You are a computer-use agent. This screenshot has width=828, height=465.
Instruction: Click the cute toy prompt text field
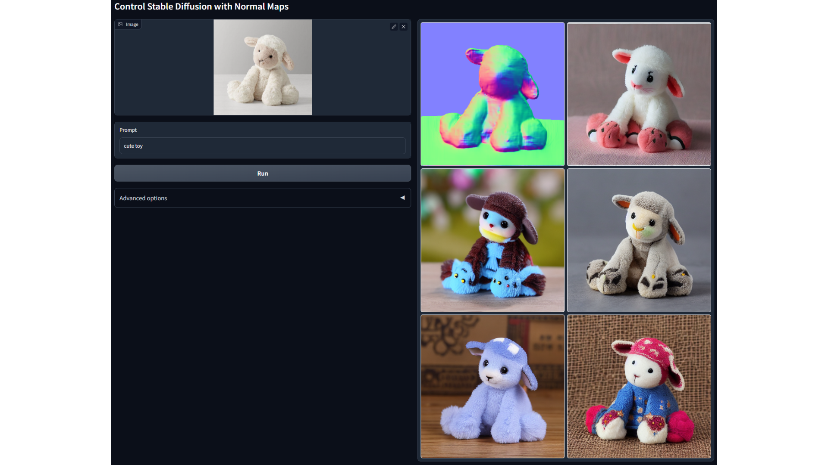[x=262, y=146]
